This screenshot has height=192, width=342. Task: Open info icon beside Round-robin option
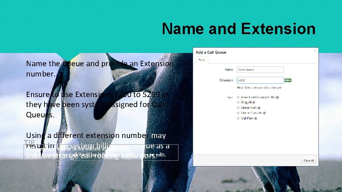[278, 97]
